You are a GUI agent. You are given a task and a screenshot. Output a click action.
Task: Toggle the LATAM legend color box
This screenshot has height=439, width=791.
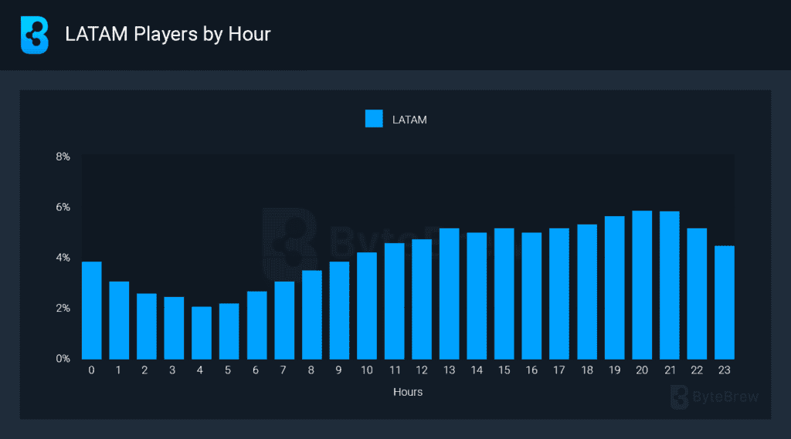point(374,119)
